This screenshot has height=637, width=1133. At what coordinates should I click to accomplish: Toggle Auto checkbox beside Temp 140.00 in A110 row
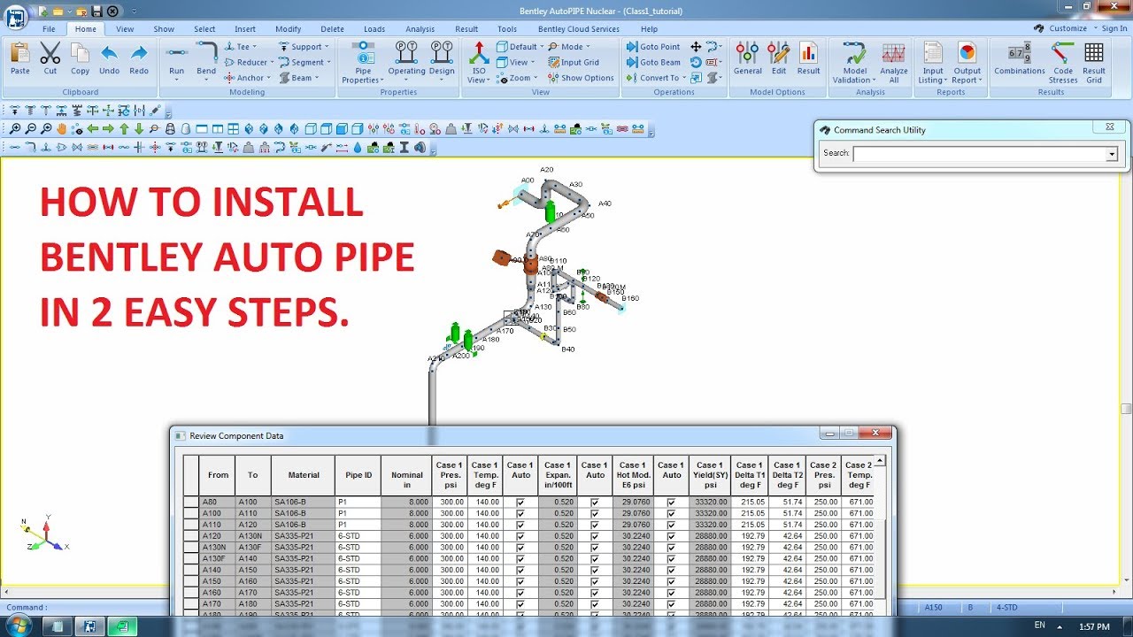(520, 525)
